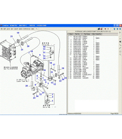Open the books library icon in toolbar

(x=99, y=29)
